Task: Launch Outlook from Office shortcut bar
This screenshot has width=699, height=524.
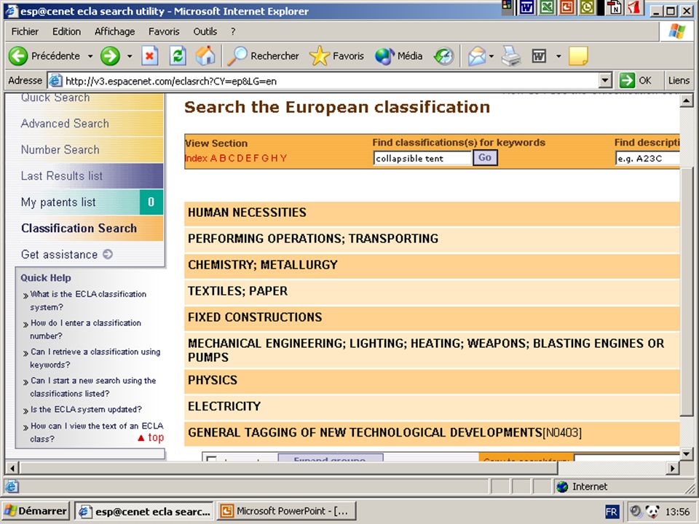Action: tap(587, 7)
